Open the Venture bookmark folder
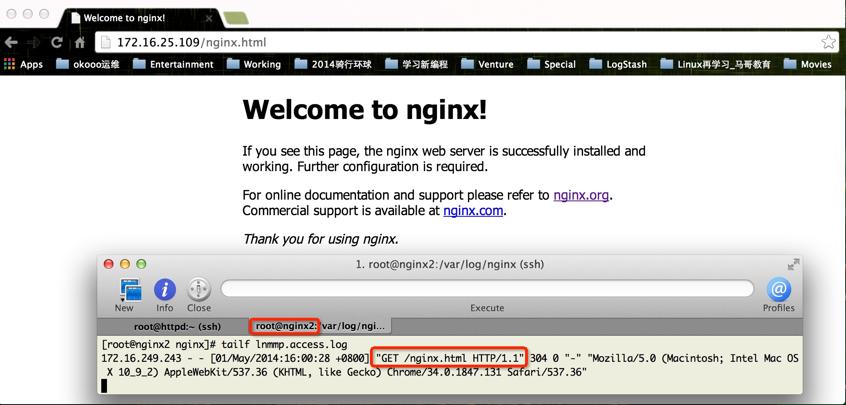 coord(487,64)
